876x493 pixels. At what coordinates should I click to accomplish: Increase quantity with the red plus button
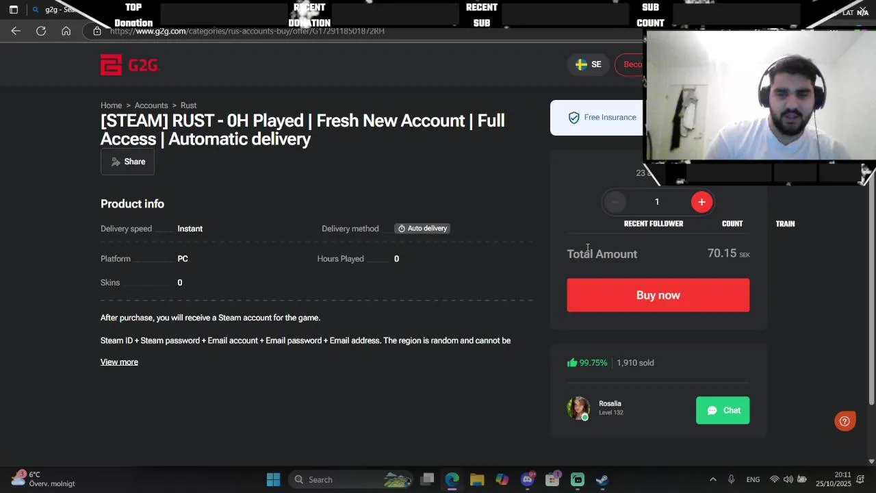701,202
